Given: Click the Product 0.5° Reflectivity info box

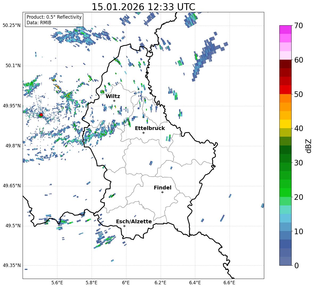Looking at the screenshot, I should [54, 20].
